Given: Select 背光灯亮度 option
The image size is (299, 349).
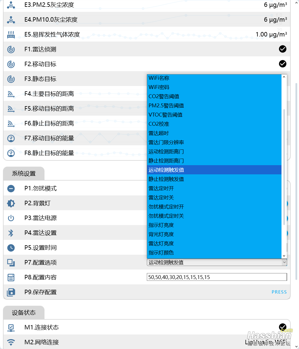Looking at the screenshot, I should click(214, 234).
